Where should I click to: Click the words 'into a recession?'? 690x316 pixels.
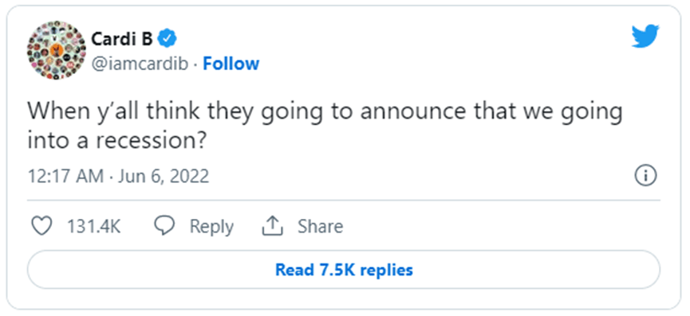(116, 140)
